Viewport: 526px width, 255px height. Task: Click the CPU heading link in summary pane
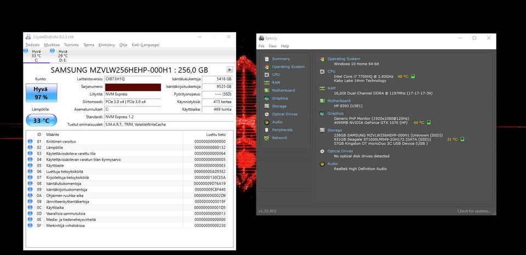pos(331,72)
